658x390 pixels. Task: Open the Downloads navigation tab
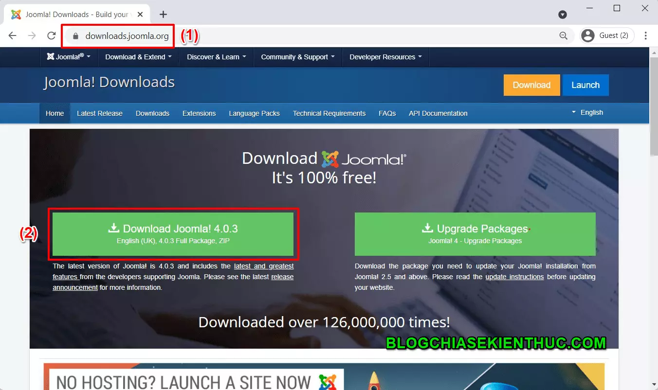coord(152,113)
